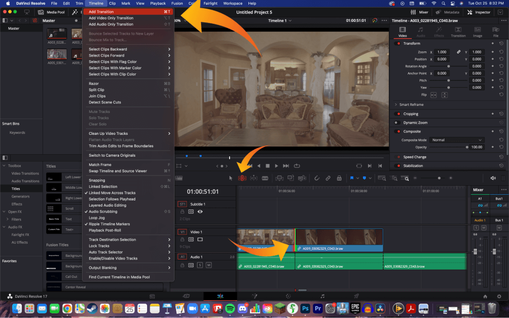The width and height of the screenshot is (509, 318).
Task: Open the Mixer panel
Action: pos(423,12)
